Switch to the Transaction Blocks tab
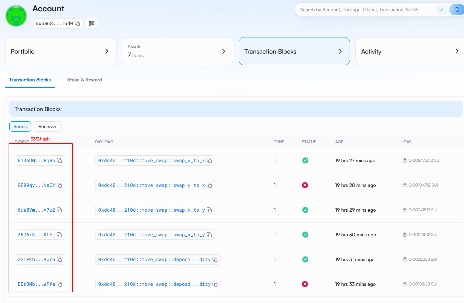The height and width of the screenshot is (303, 464). (30, 80)
